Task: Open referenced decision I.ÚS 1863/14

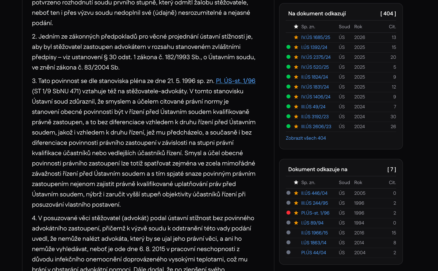Action: coord(314,243)
